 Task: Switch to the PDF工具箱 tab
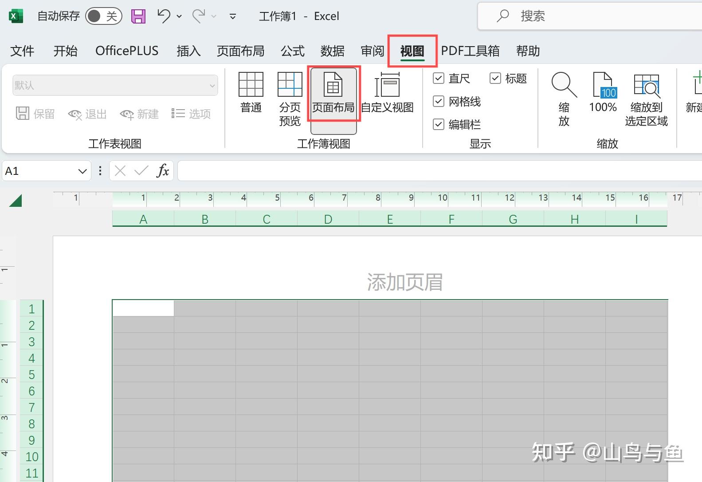(470, 51)
